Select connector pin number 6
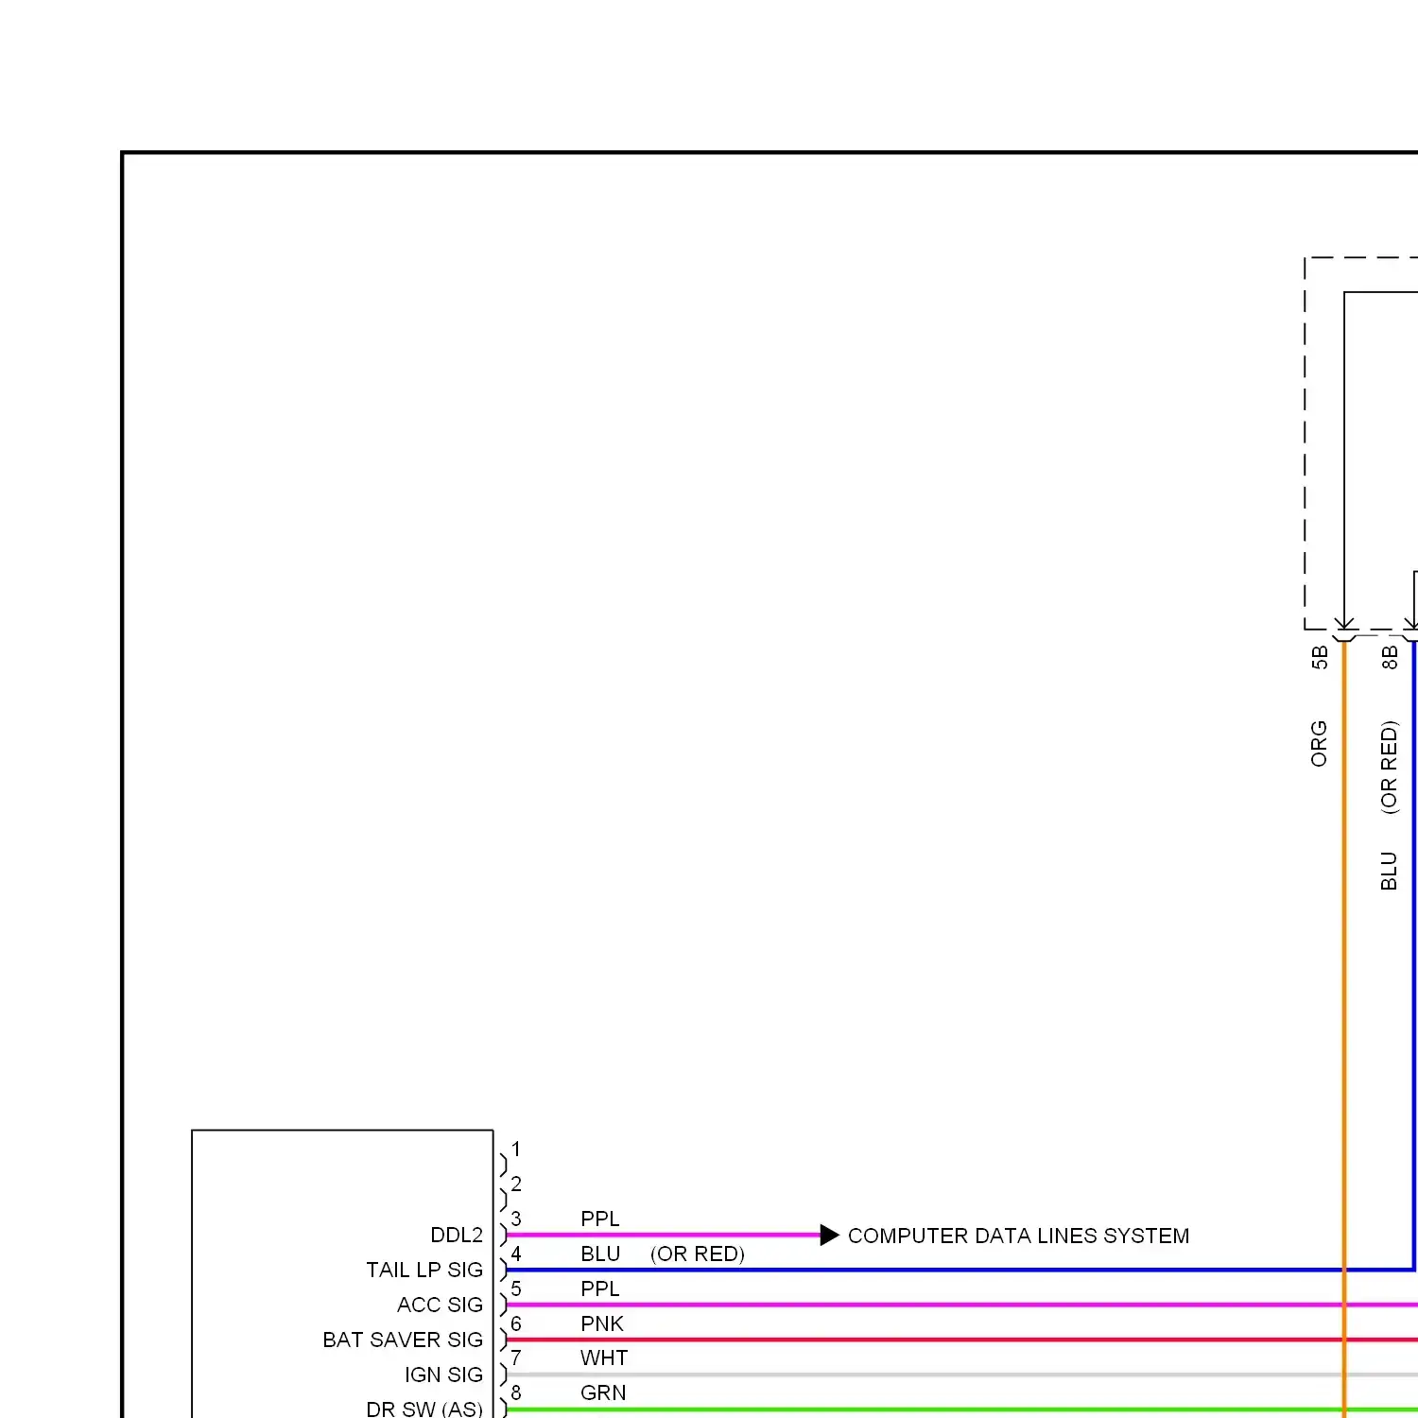This screenshot has width=1418, height=1418. pyautogui.click(x=516, y=1323)
